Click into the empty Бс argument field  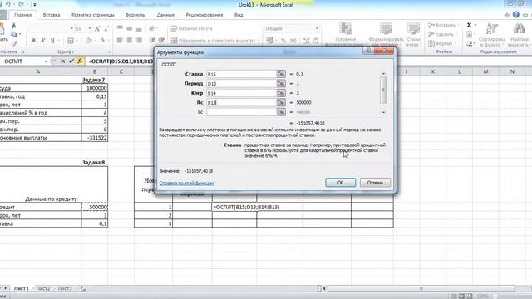(x=241, y=112)
